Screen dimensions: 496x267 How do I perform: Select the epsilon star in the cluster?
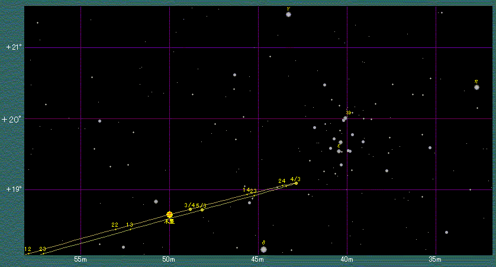(339, 151)
